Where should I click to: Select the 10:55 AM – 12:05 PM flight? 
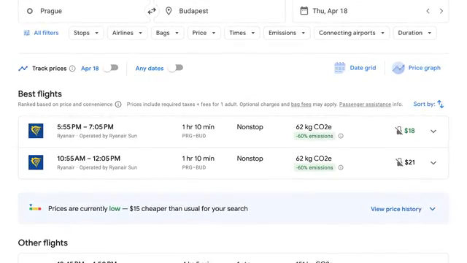(x=233, y=163)
